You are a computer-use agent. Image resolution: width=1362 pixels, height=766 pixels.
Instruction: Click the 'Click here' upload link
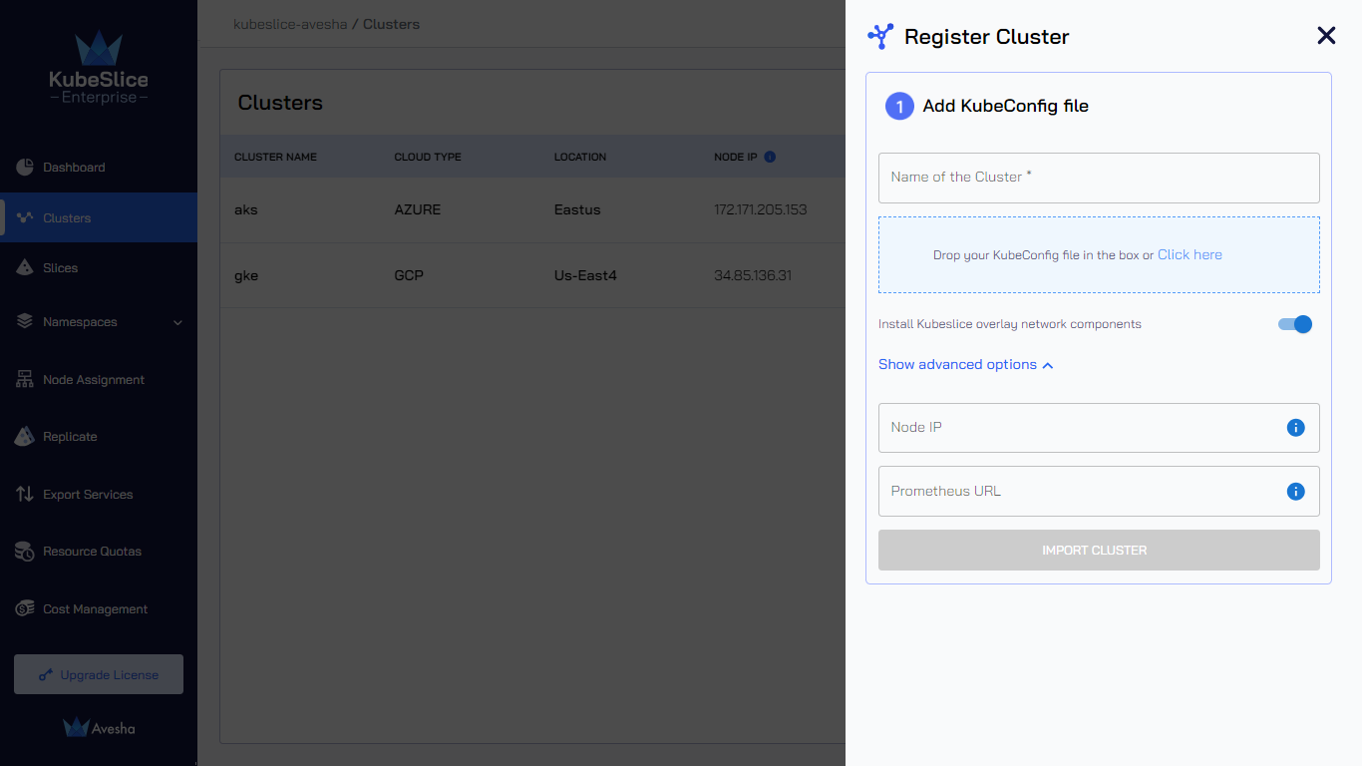pyautogui.click(x=1190, y=255)
